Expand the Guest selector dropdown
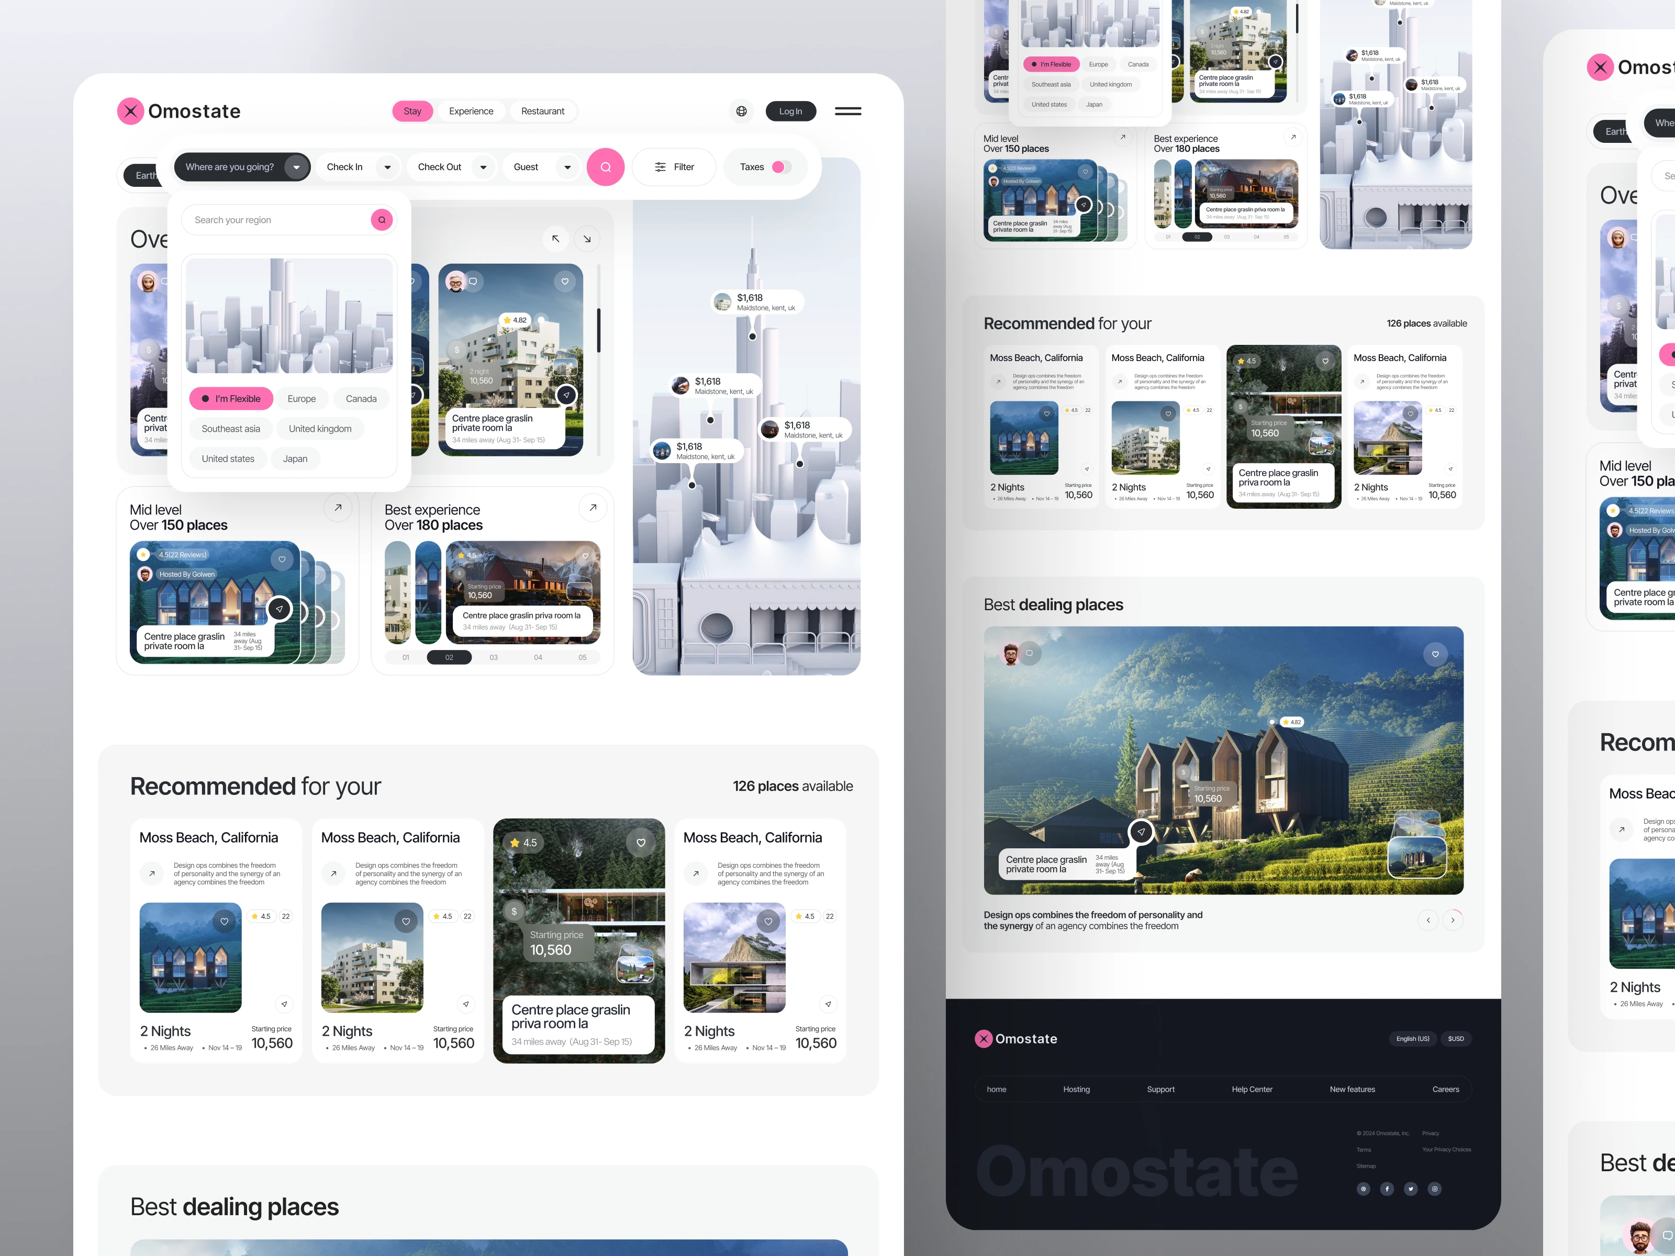1675x1256 pixels. [567, 166]
